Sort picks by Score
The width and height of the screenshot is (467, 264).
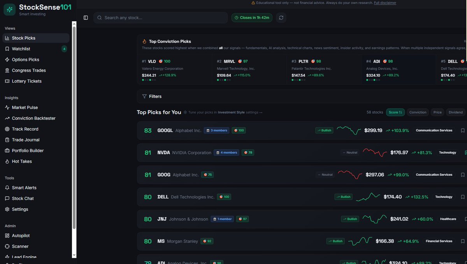(395, 112)
